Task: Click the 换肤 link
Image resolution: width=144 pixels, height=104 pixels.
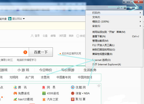Action: coord(71,36)
